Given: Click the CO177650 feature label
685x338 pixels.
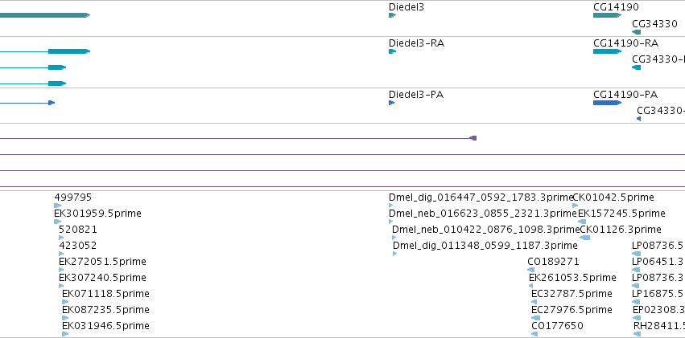Looking at the screenshot, I should [x=558, y=326].
